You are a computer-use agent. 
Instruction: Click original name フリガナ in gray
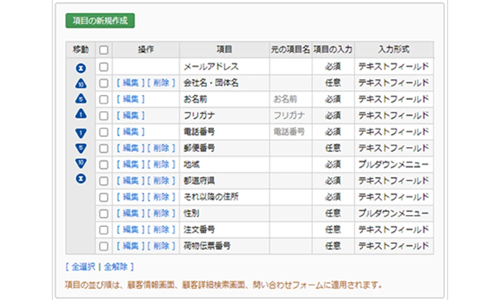(x=289, y=115)
